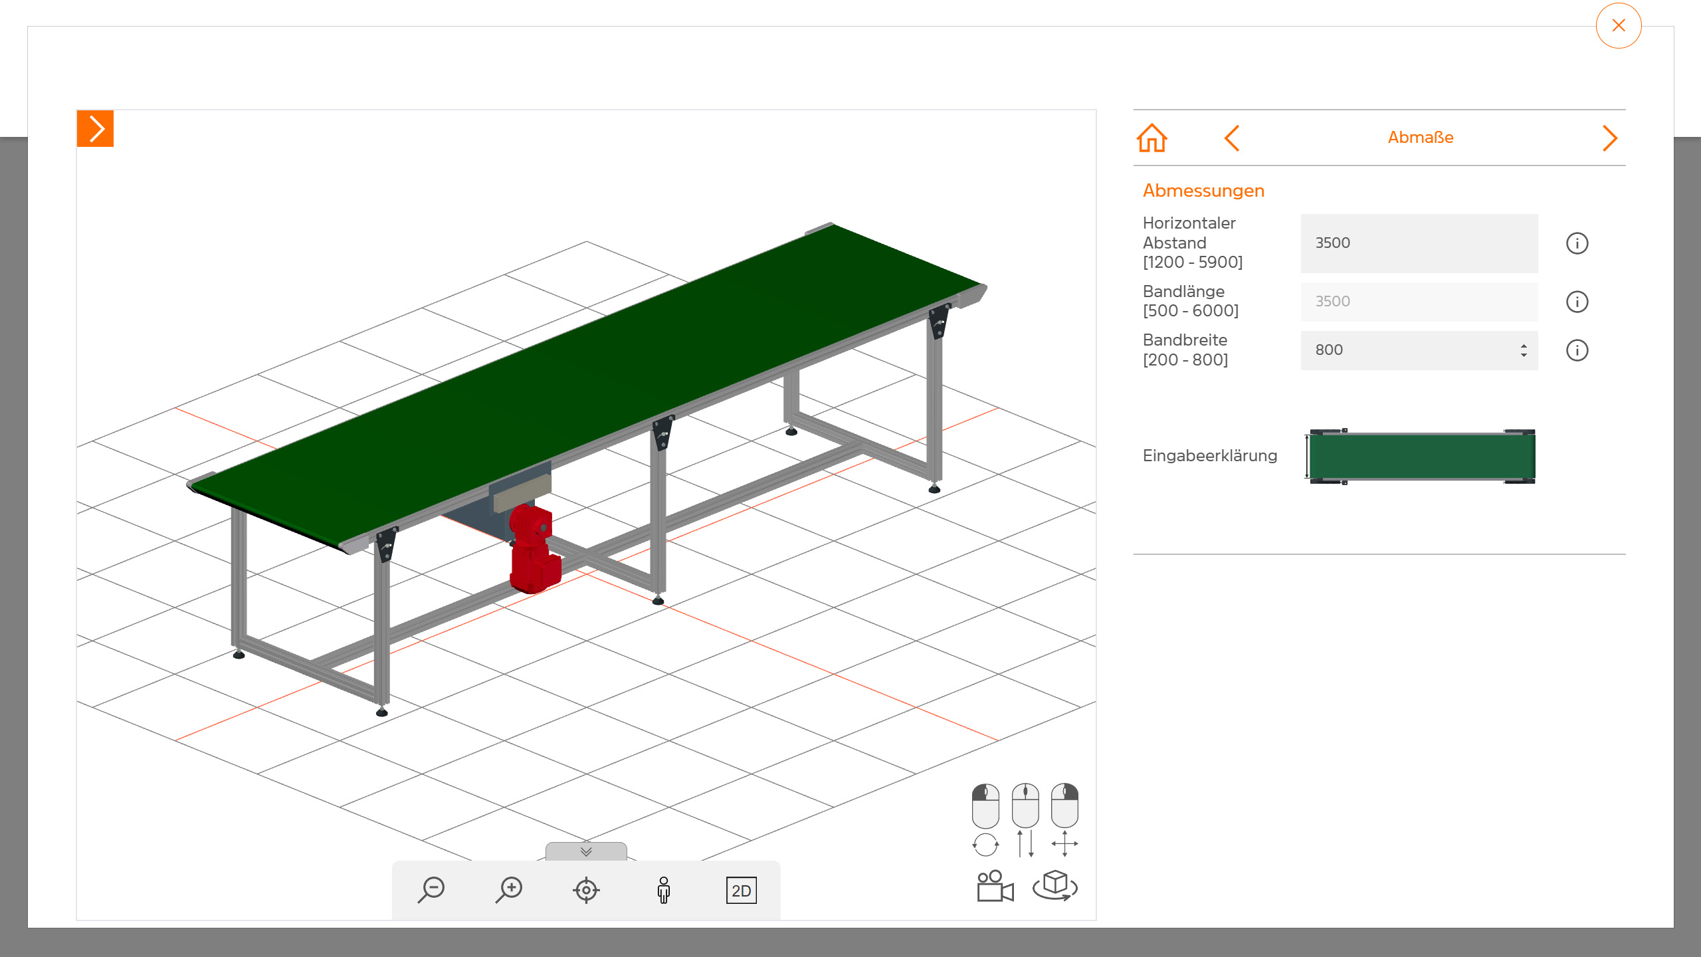Open info for Horizontaler Abstand

tap(1577, 243)
